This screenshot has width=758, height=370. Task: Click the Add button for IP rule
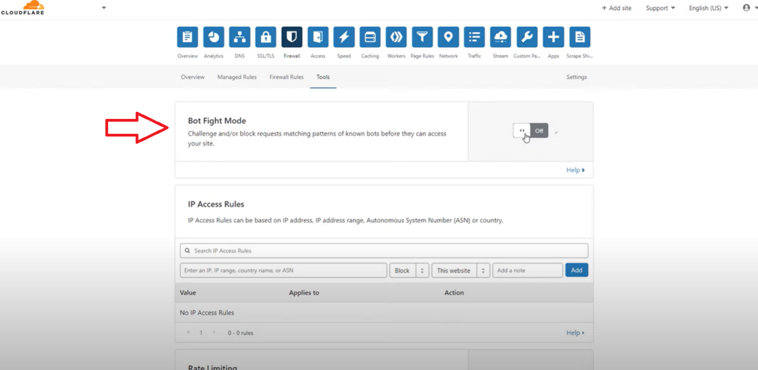[577, 270]
